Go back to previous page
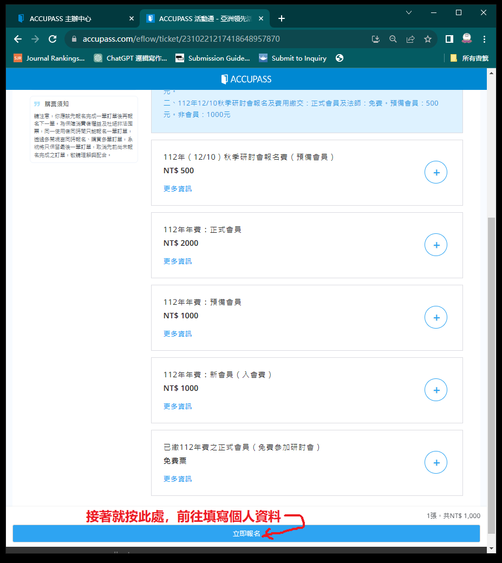The width and height of the screenshot is (502, 563). 18,39
